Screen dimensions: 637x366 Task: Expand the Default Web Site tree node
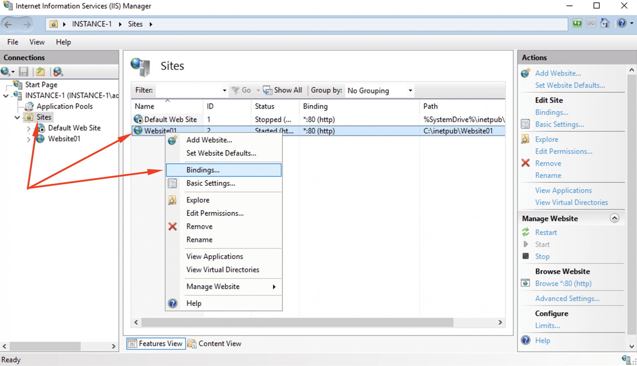point(29,128)
